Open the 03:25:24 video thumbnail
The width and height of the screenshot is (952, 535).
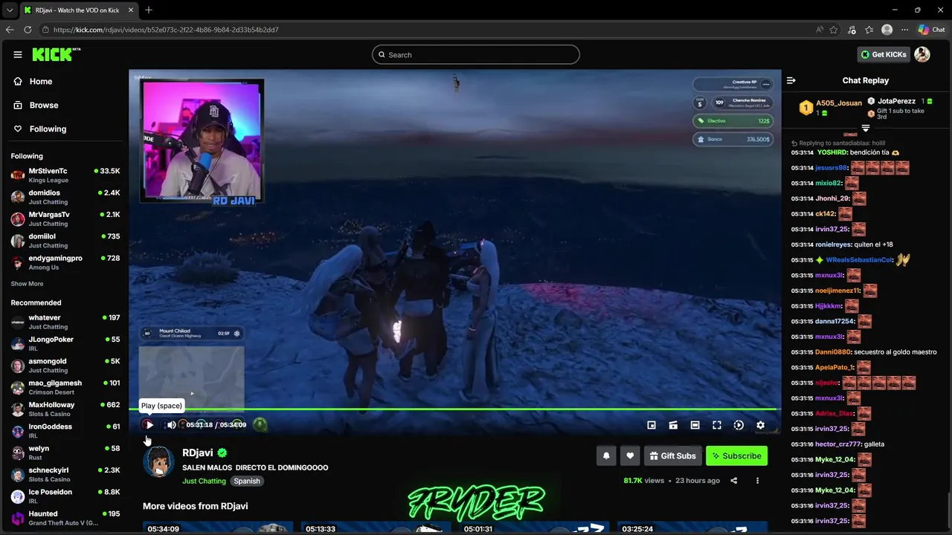(x=693, y=528)
